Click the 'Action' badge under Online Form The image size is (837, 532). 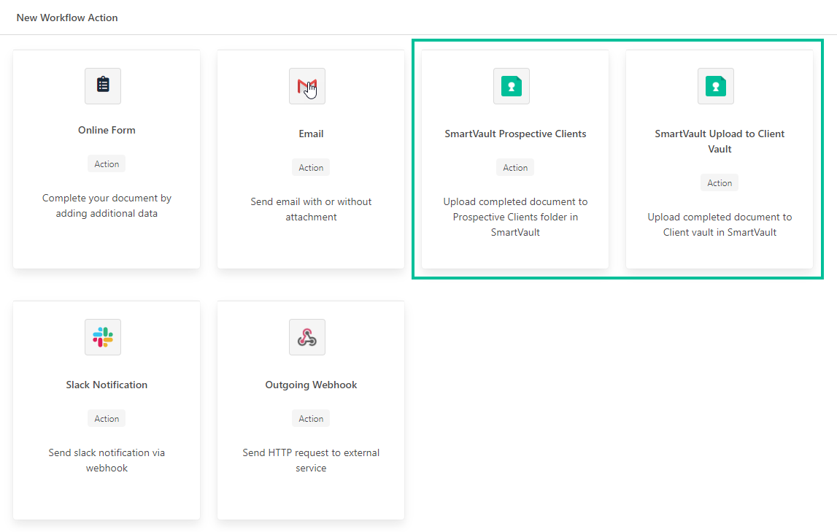pos(107,163)
